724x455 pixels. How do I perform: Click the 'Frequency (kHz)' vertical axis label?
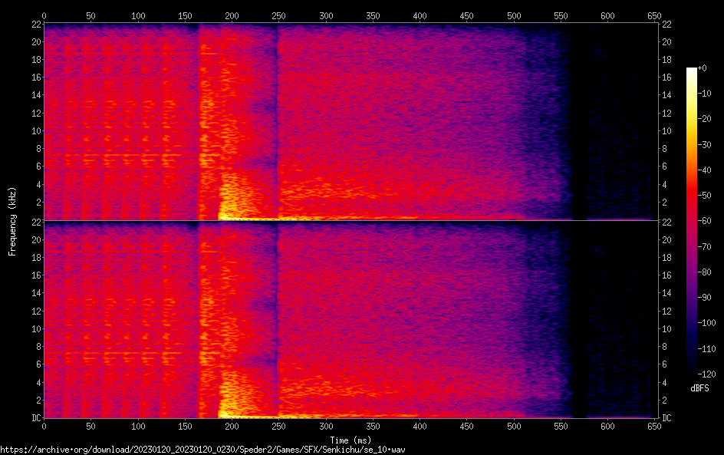pos(12,221)
